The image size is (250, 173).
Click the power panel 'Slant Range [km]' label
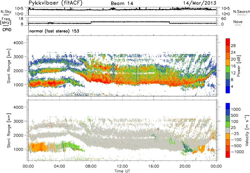pyautogui.click(x=9, y=66)
